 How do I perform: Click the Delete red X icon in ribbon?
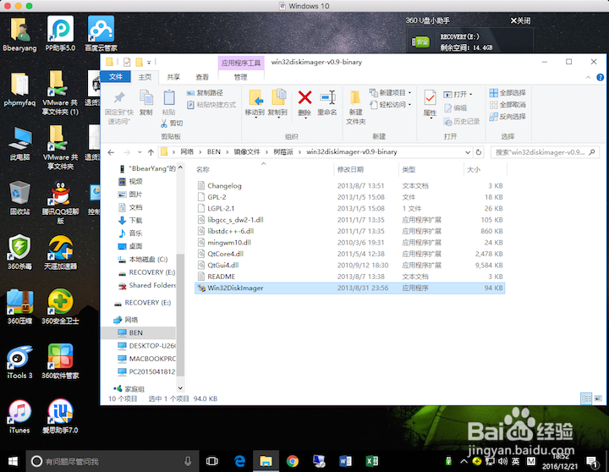pyautogui.click(x=304, y=97)
